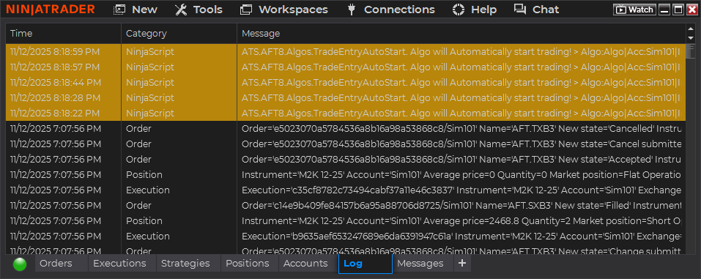Click the NinjaTrader logo

coord(51,10)
